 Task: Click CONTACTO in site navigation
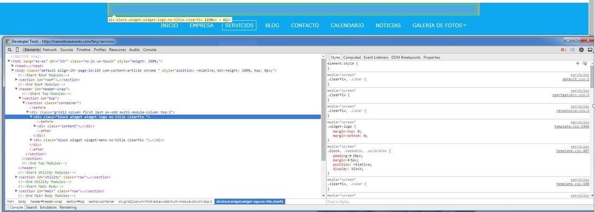[x=305, y=25]
